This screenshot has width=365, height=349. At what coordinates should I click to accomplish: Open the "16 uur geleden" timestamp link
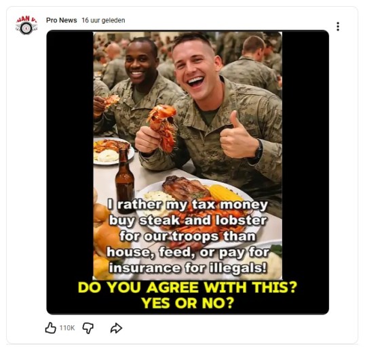coord(103,20)
